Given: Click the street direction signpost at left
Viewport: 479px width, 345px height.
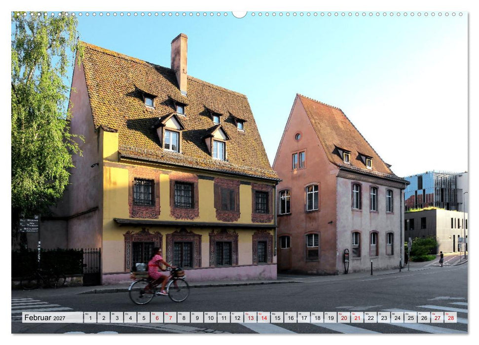Looking at the screenshot, I should click(29, 225).
